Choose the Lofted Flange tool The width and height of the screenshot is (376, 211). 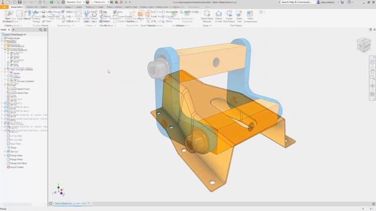[51, 12]
